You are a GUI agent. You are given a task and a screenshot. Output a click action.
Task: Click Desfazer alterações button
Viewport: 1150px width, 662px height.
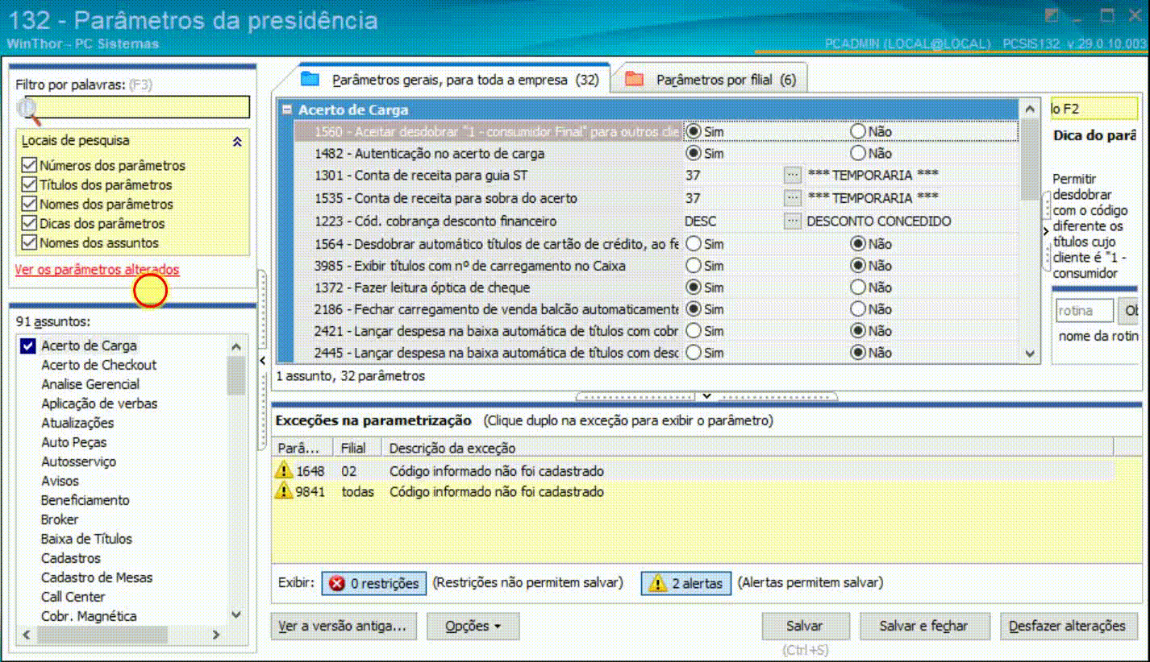[1067, 626]
